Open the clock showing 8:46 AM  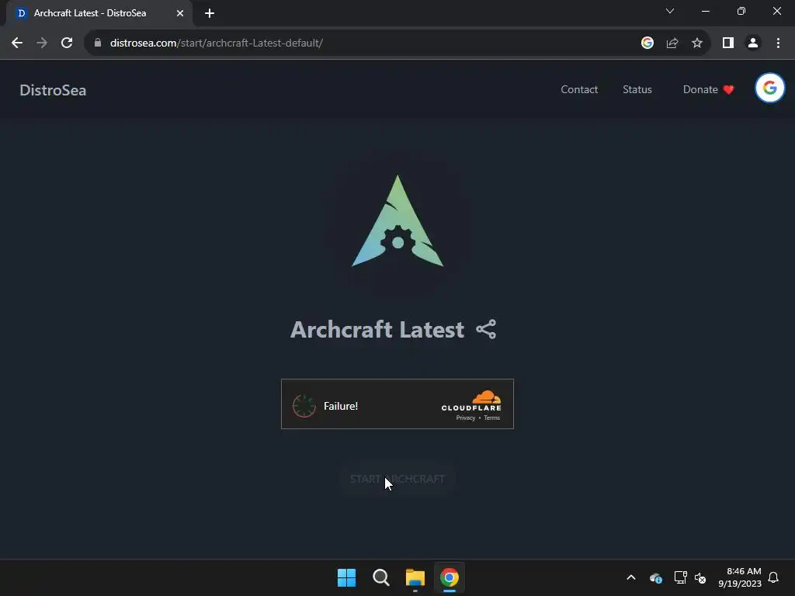[x=740, y=577]
